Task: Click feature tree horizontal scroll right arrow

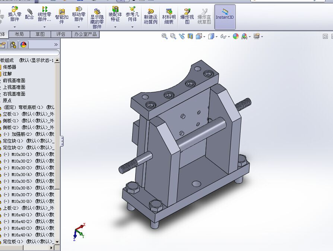Action: click(x=51, y=248)
